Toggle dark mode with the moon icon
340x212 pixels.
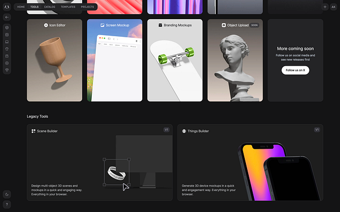point(7,194)
